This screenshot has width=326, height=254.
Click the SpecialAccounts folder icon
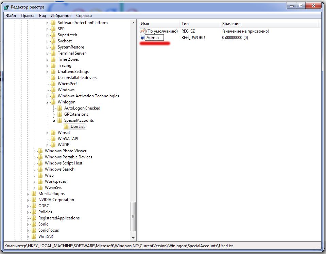[60, 120]
